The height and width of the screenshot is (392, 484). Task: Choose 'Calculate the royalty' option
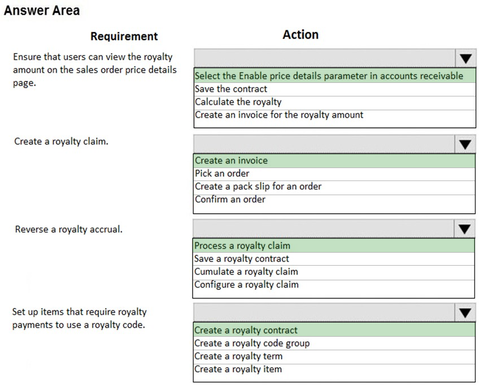click(x=335, y=102)
